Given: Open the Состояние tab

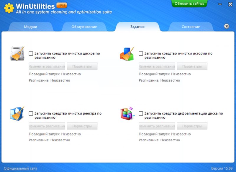Looking at the screenshot, I should pos(191,27).
